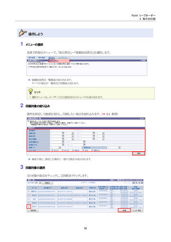171x242 pixels.
Task: Check the first row checkbox in the transaction list
Action: pos(28,192)
